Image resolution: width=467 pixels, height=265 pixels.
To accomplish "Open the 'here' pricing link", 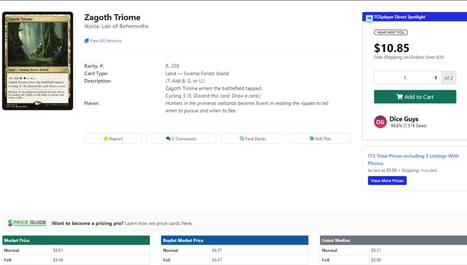I will pos(187,224).
